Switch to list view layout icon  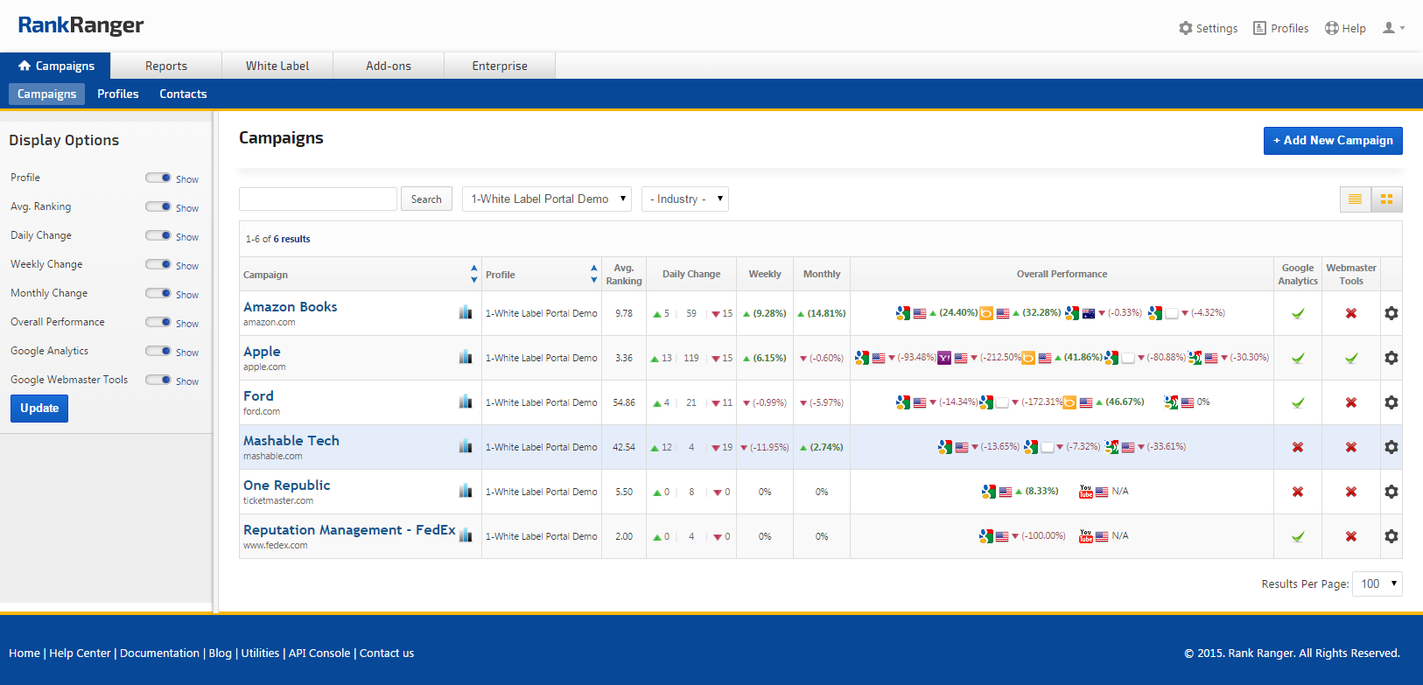pyautogui.click(x=1355, y=199)
